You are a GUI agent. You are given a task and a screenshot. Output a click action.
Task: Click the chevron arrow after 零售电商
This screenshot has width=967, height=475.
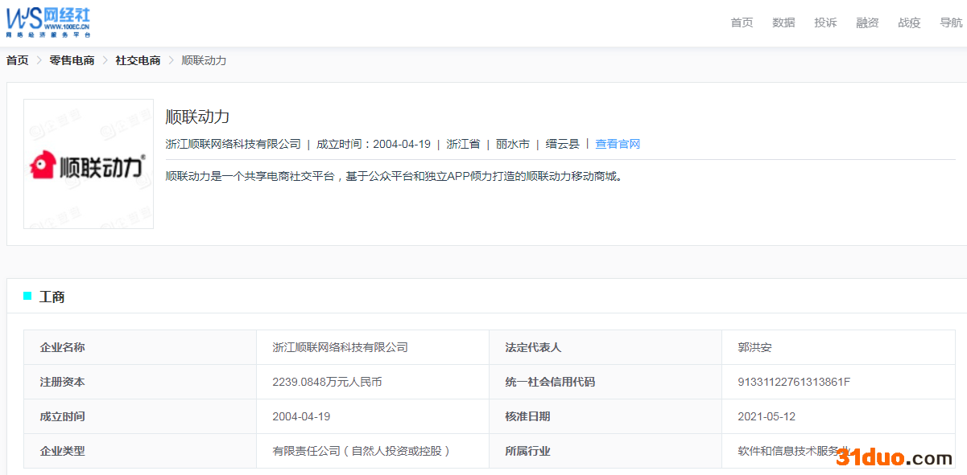[105, 60]
